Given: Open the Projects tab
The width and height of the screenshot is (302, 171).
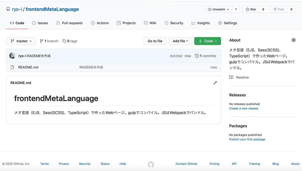Looking at the screenshot, I should pos(126,23).
